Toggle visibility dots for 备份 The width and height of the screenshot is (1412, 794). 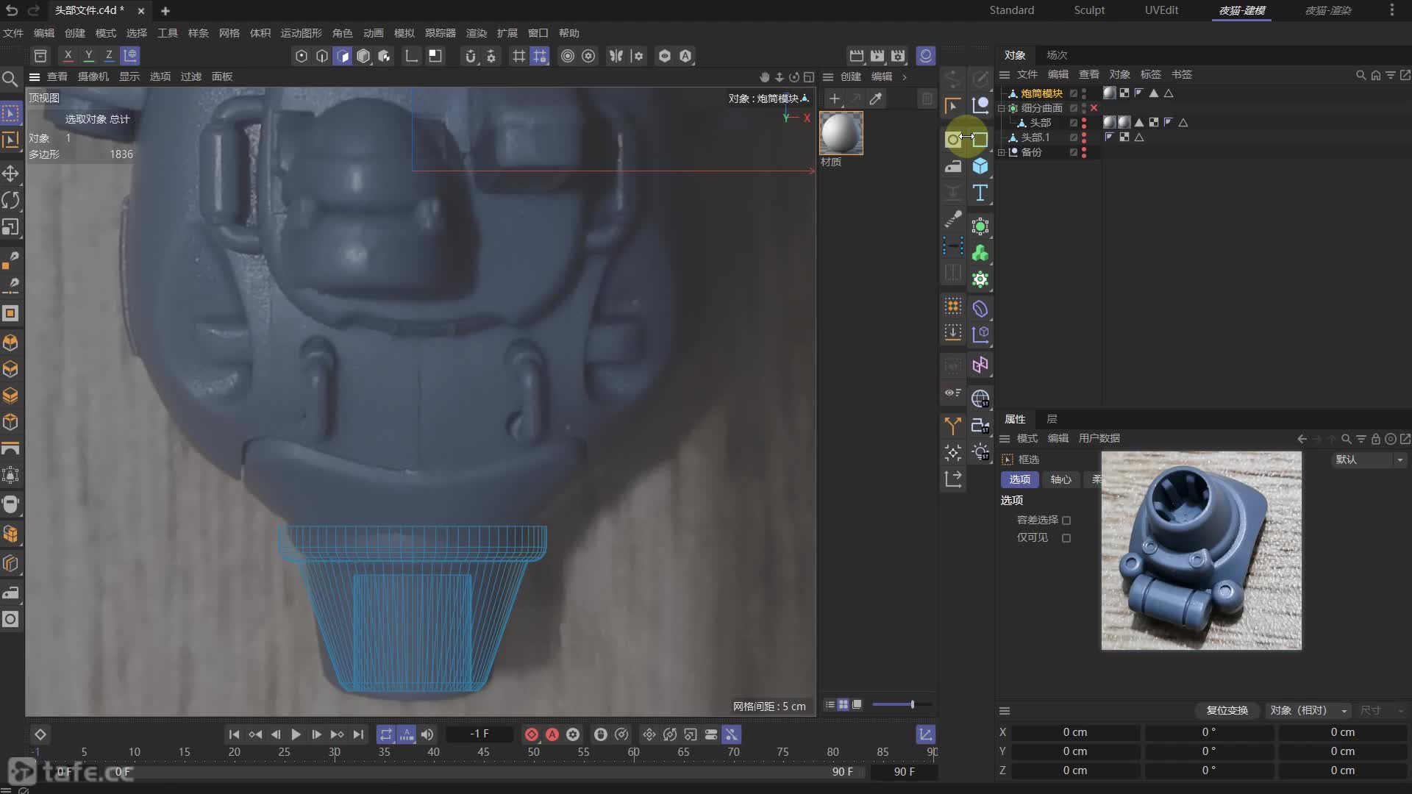(1084, 152)
